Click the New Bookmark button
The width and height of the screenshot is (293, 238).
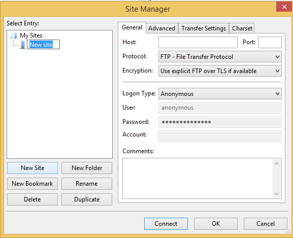pos(32,184)
